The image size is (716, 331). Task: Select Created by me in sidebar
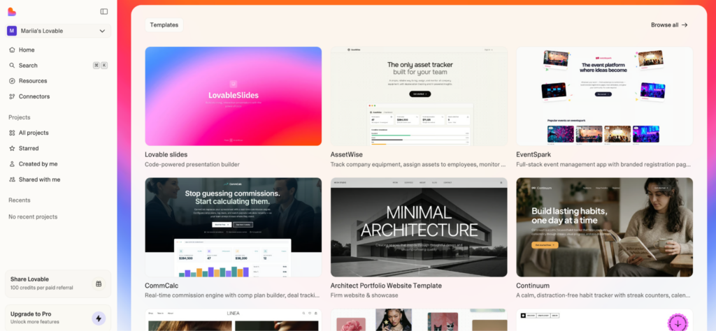(38, 163)
